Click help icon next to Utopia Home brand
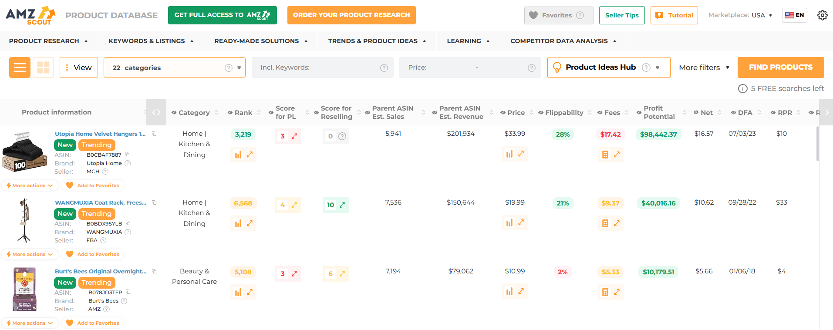 (x=128, y=163)
